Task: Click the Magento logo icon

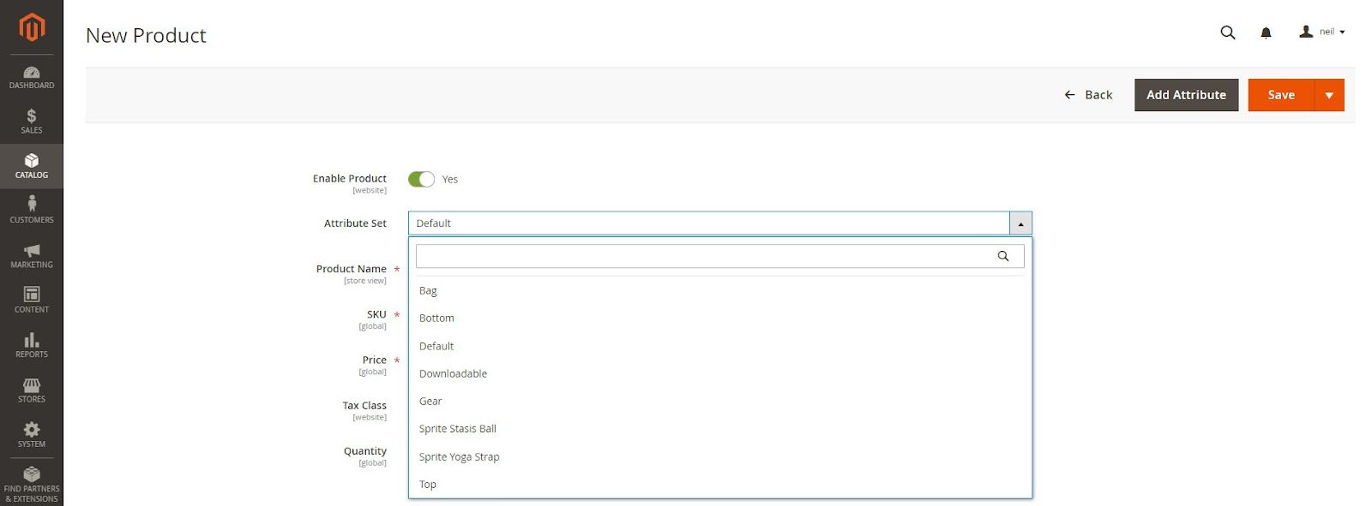Action: 32,27
